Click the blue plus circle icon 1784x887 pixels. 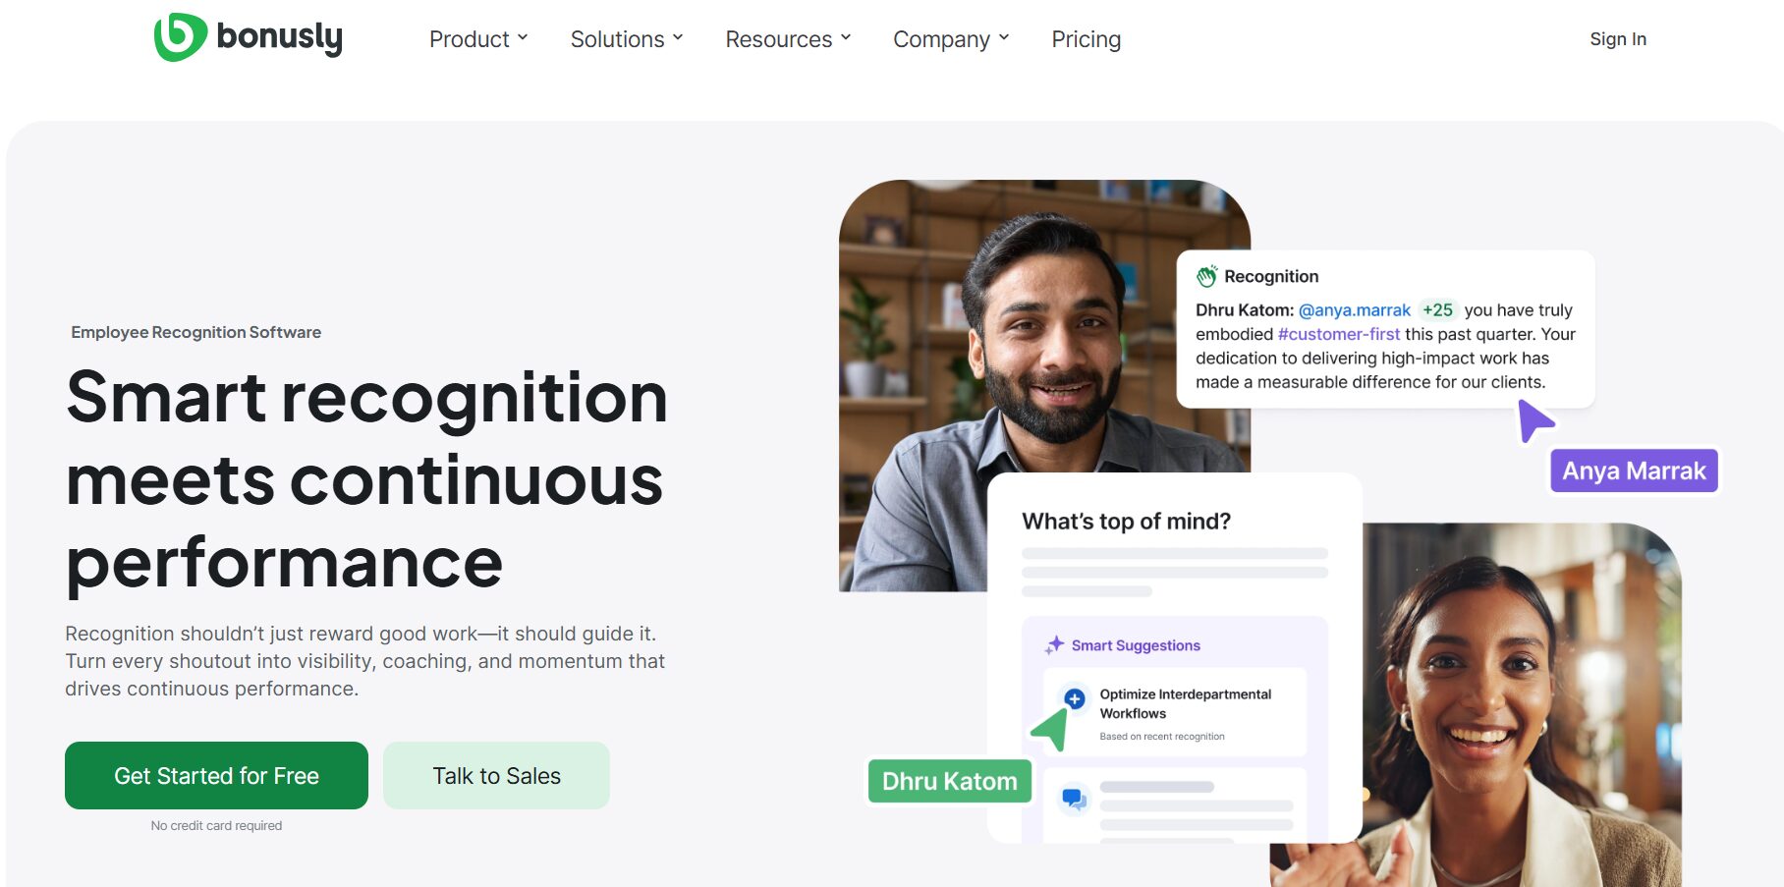click(x=1075, y=698)
